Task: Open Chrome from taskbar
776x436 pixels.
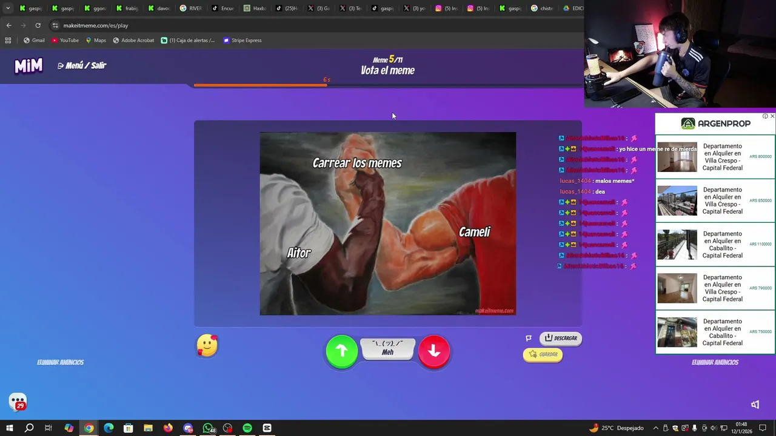Action: pos(89,428)
